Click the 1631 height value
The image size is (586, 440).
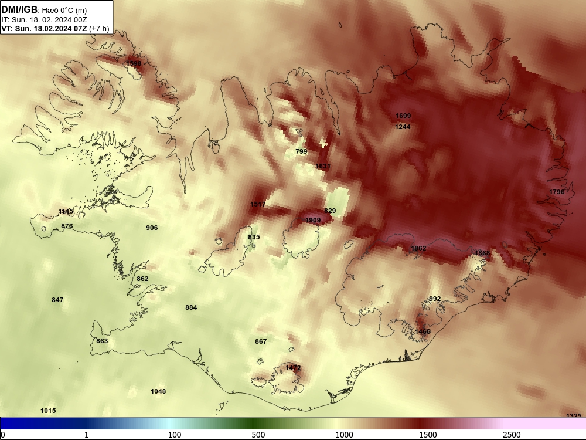pos(323,166)
